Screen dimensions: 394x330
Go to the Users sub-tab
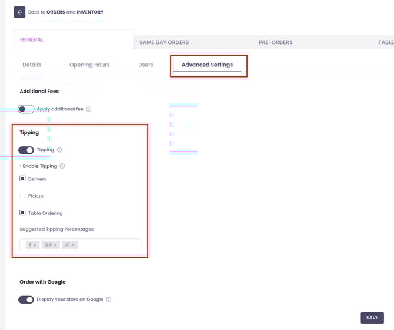(145, 65)
